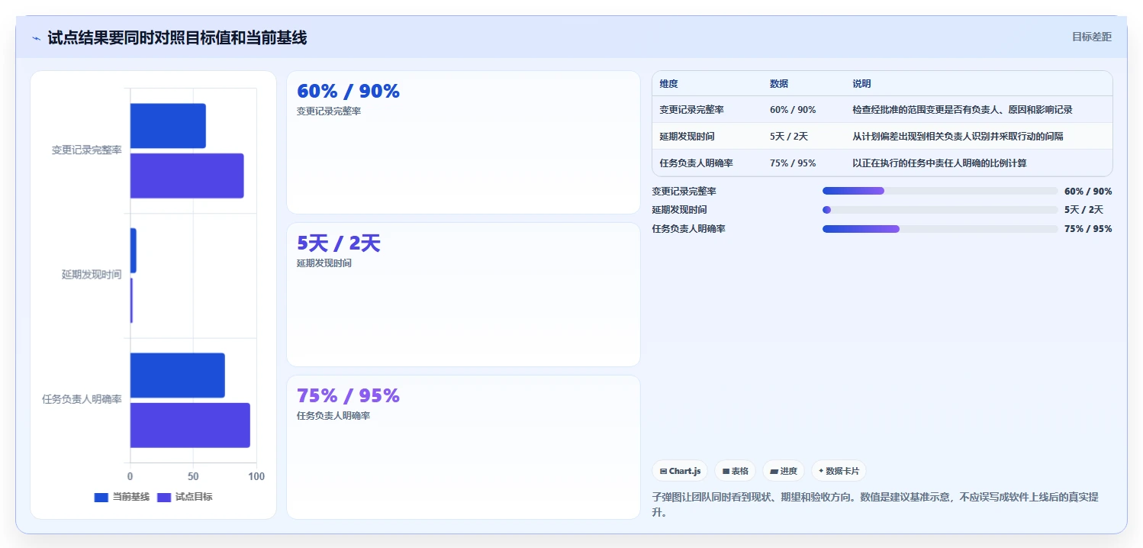Screen dimensions: 1143x548
Task: Toggle the 试点目标 legend swatch
Action: [x=164, y=498]
